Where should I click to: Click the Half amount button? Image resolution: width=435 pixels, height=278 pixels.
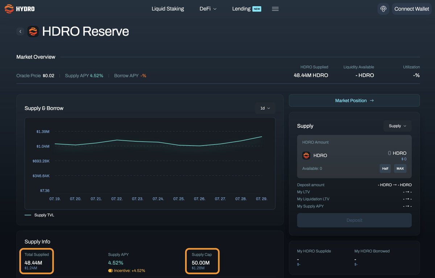(x=385, y=168)
